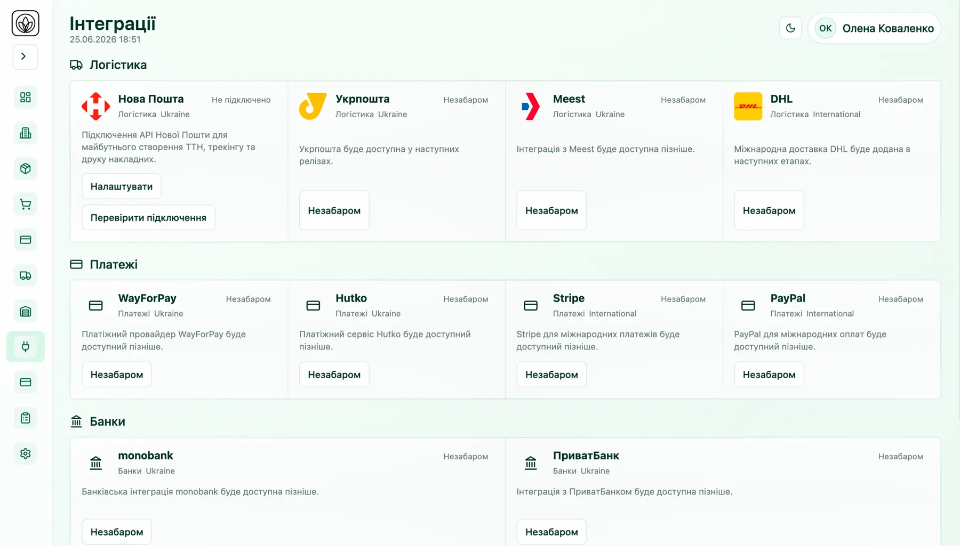
Task: Click the Незабаром button on Hutko card
Action: click(x=334, y=374)
